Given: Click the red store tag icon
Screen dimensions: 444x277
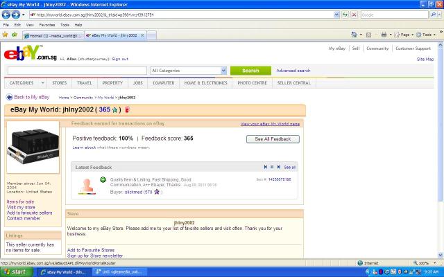Looking at the screenshot, I should pyautogui.click(x=126, y=110).
